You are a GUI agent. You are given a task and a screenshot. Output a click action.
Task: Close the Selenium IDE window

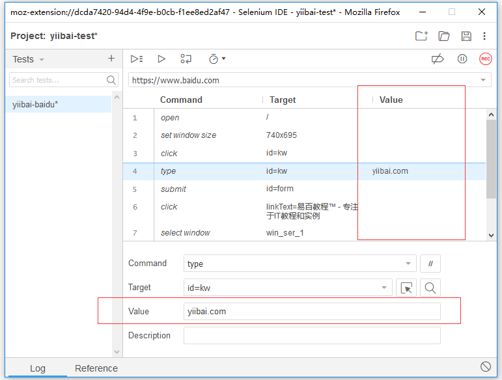click(x=482, y=12)
